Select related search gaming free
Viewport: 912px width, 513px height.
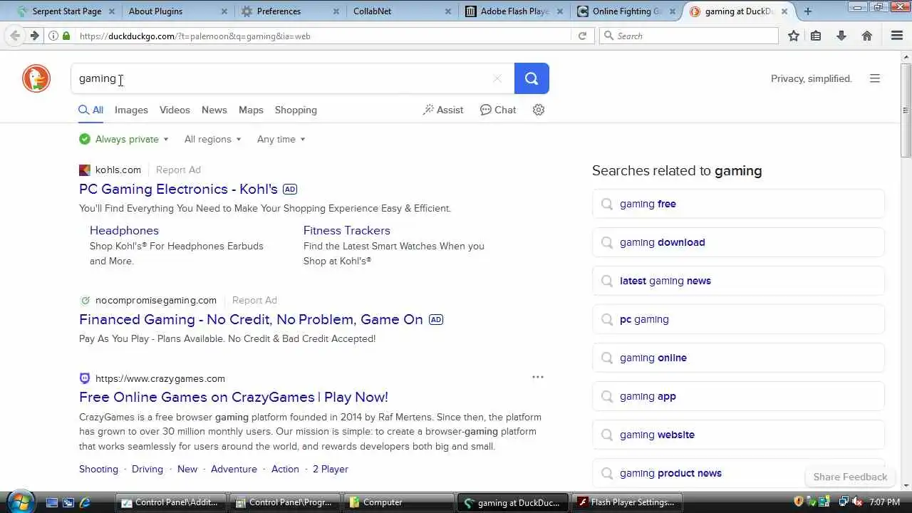coord(738,204)
